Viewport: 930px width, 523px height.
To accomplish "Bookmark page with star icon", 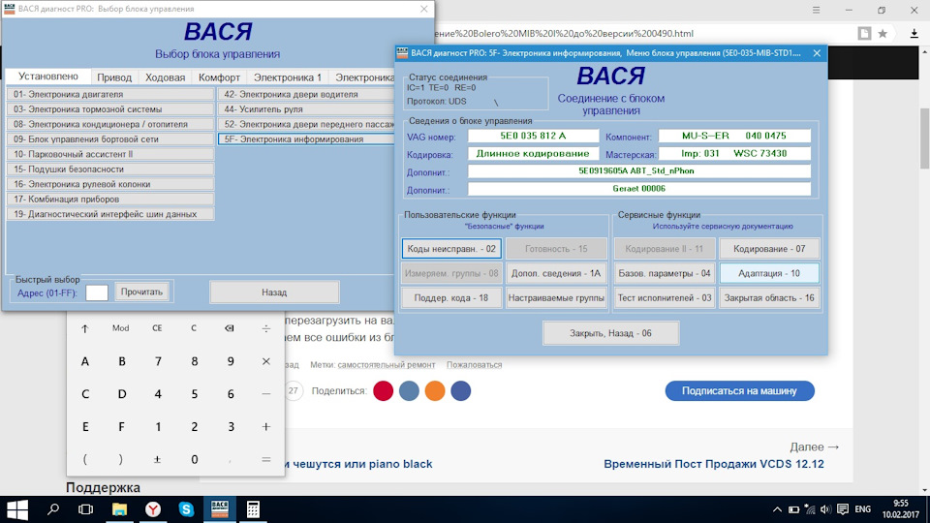I will (x=883, y=34).
